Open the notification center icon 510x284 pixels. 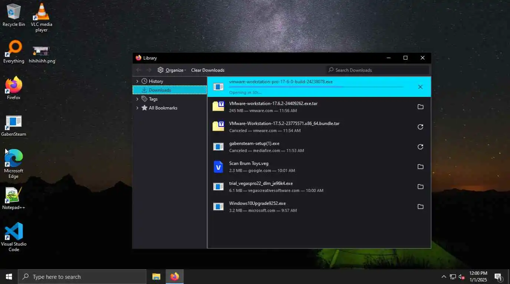tap(498, 277)
